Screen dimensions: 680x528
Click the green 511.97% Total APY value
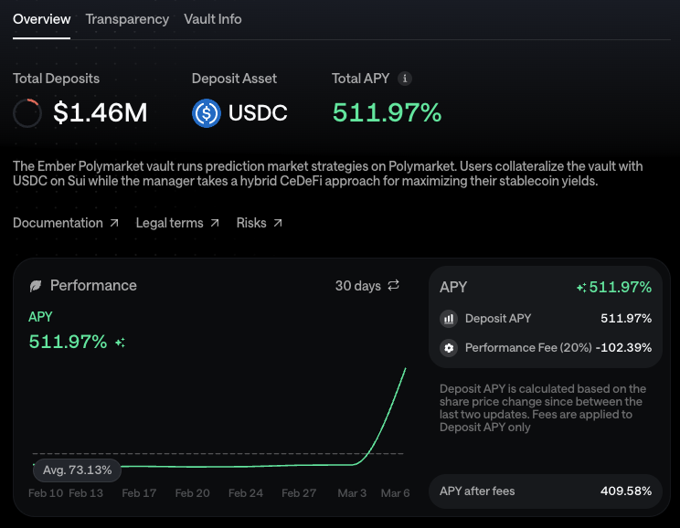tap(387, 112)
